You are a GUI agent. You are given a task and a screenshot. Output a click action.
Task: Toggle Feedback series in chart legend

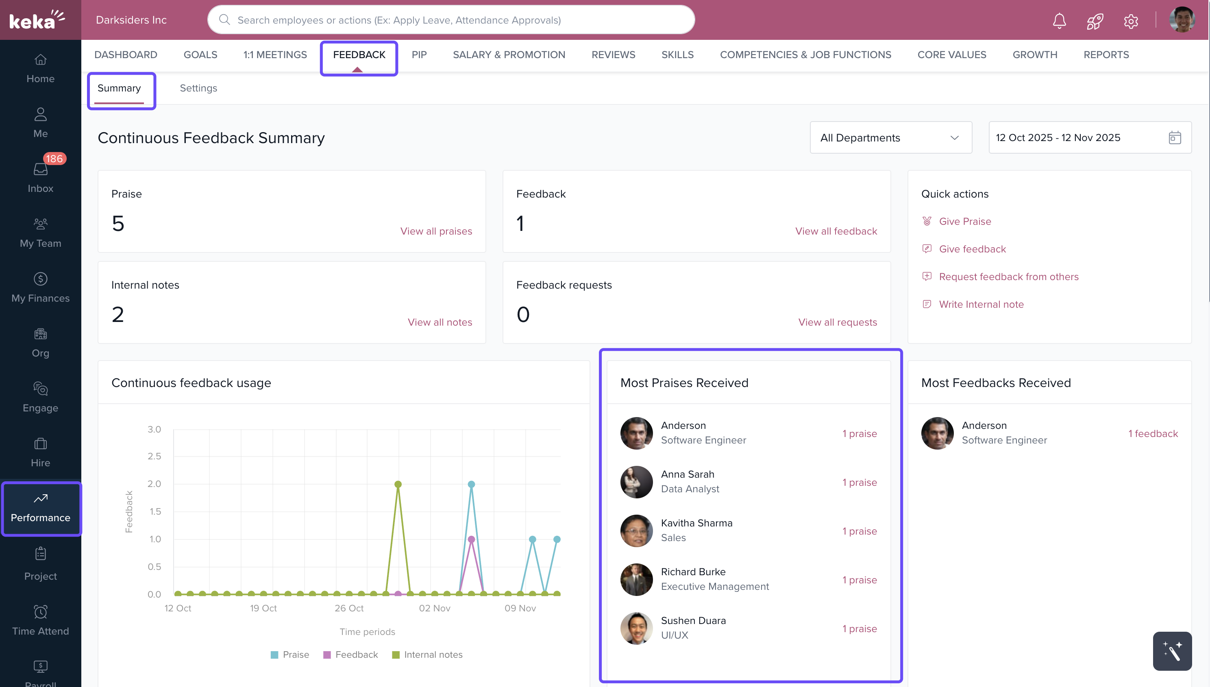tap(350, 654)
